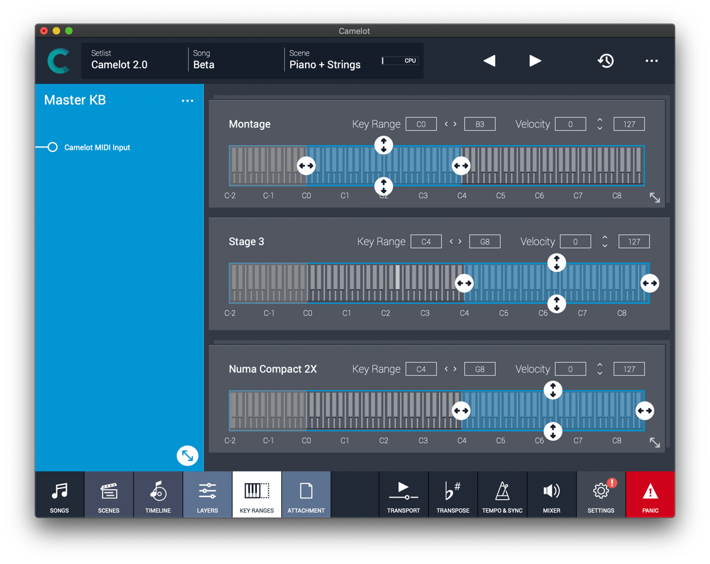The width and height of the screenshot is (710, 564).
Task: Open Master KB options menu
Action: (187, 101)
